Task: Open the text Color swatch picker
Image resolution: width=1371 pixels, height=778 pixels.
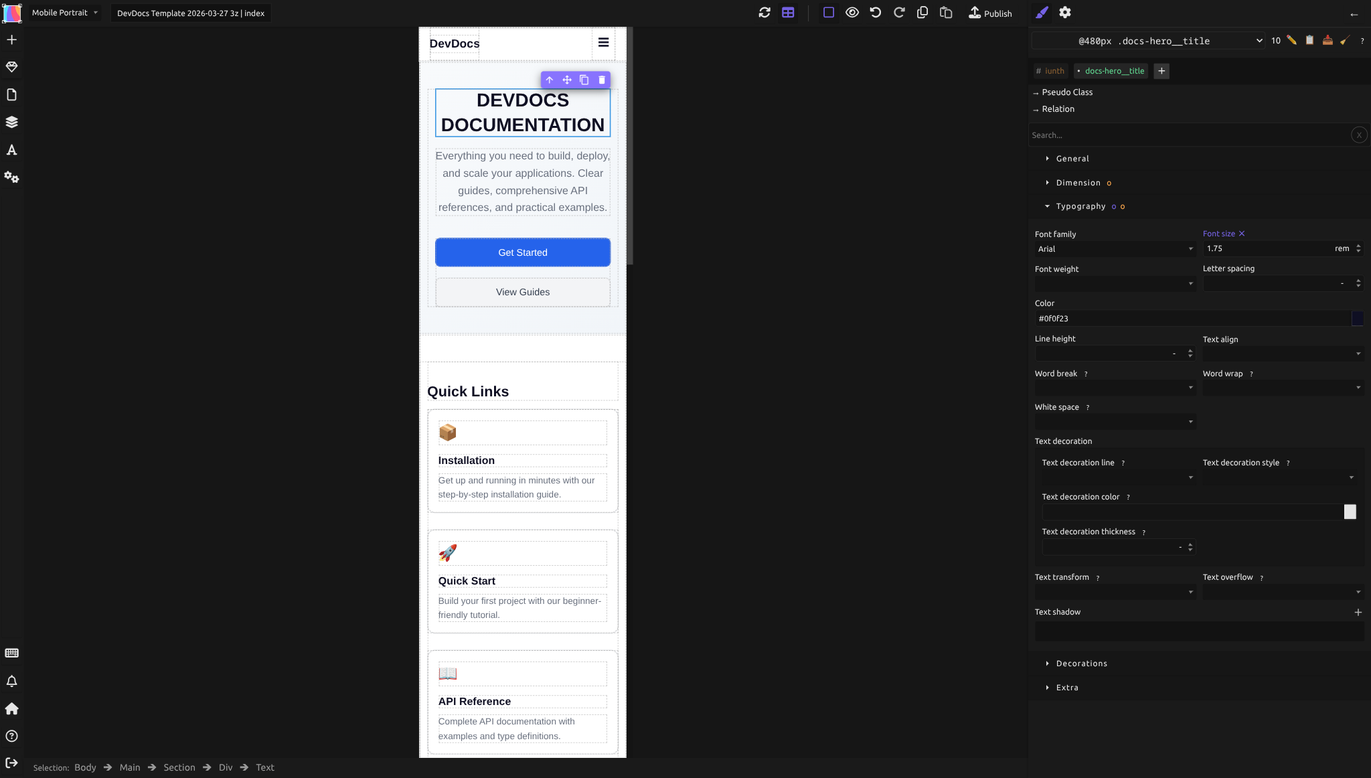Action: 1358,318
